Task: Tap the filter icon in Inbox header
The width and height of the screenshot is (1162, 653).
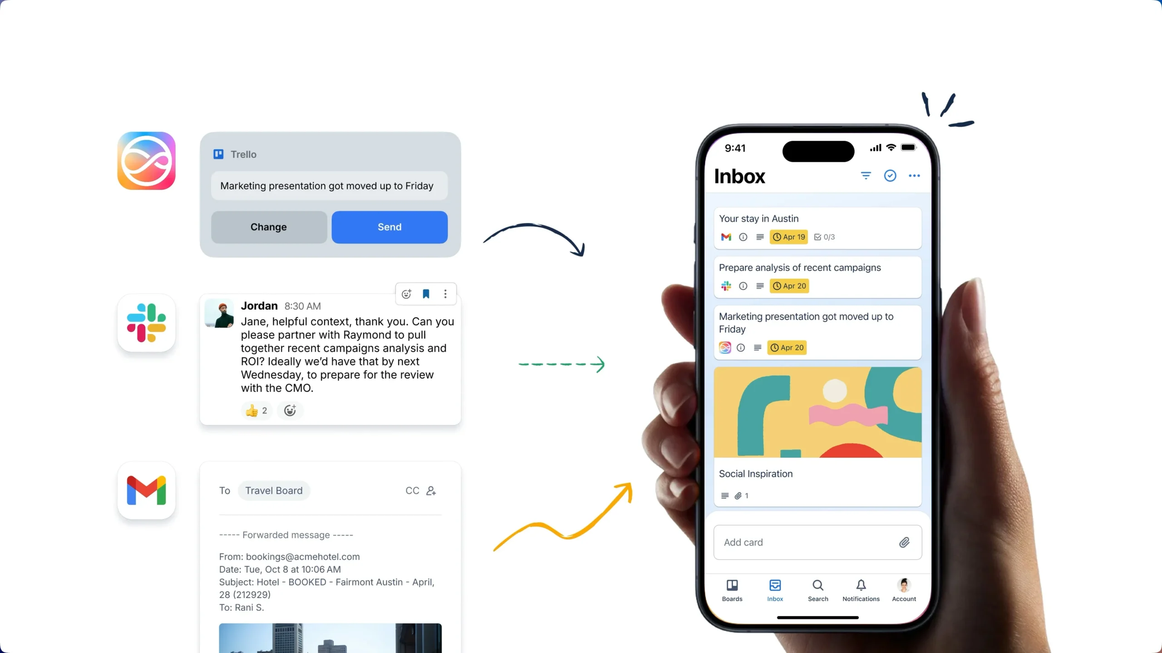Action: coord(866,175)
